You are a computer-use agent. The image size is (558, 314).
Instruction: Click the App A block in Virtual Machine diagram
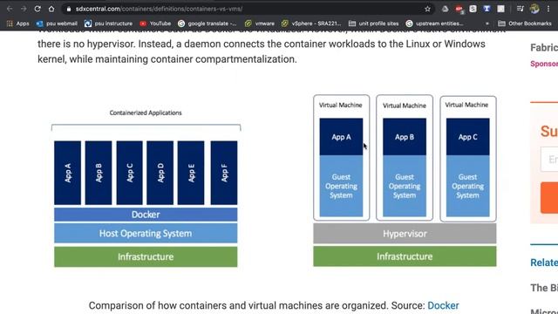341,137
